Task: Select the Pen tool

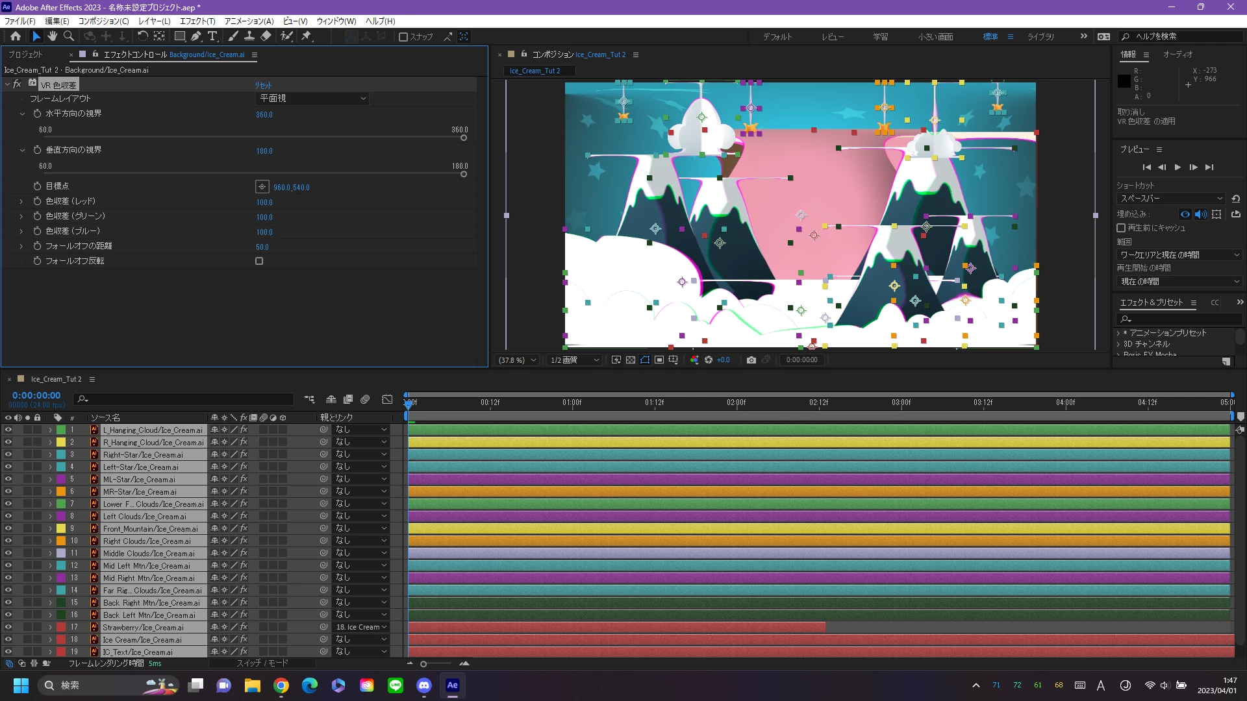Action: [x=196, y=36]
